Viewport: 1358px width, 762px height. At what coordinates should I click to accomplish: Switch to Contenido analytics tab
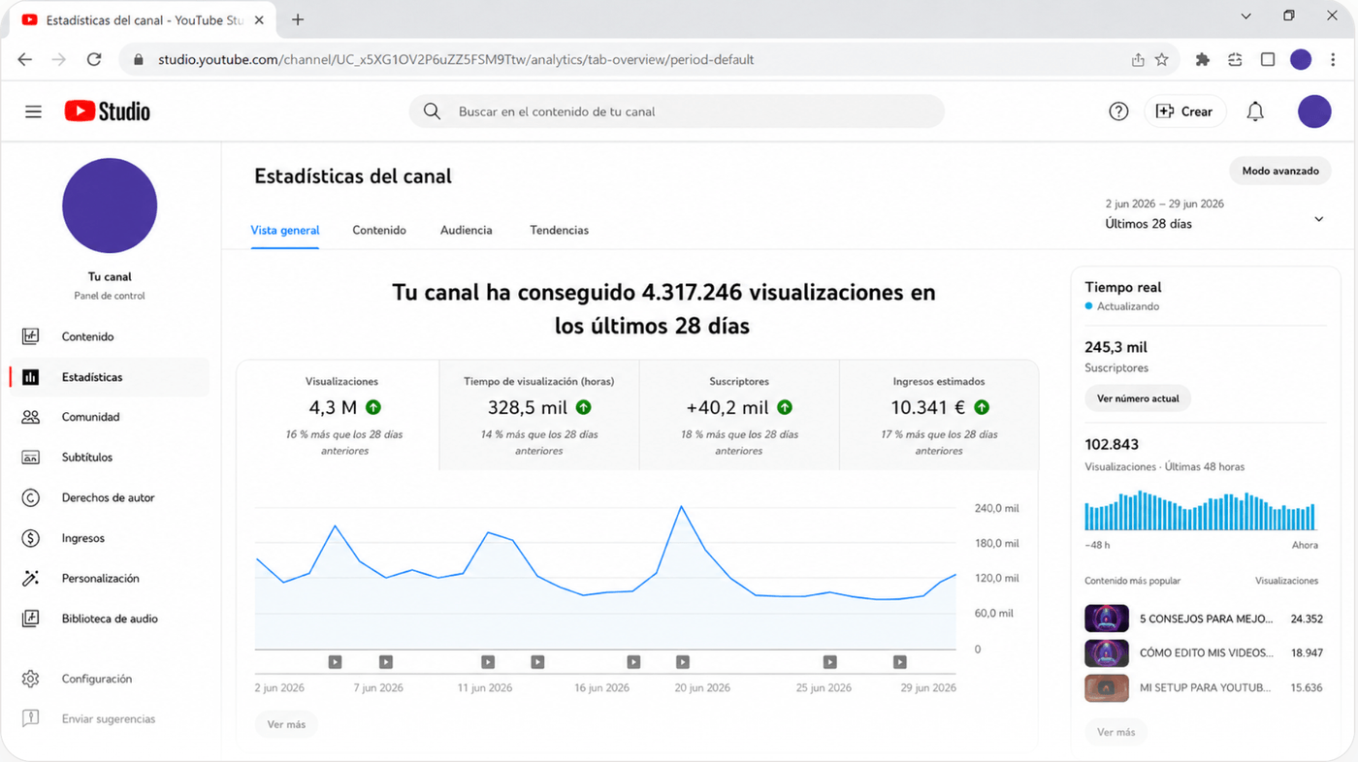pyautogui.click(x=379, y=231)
